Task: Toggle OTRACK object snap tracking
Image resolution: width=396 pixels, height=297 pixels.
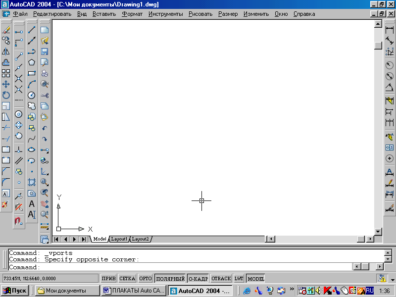Action: pyautogui.click(x=221, y=279)
